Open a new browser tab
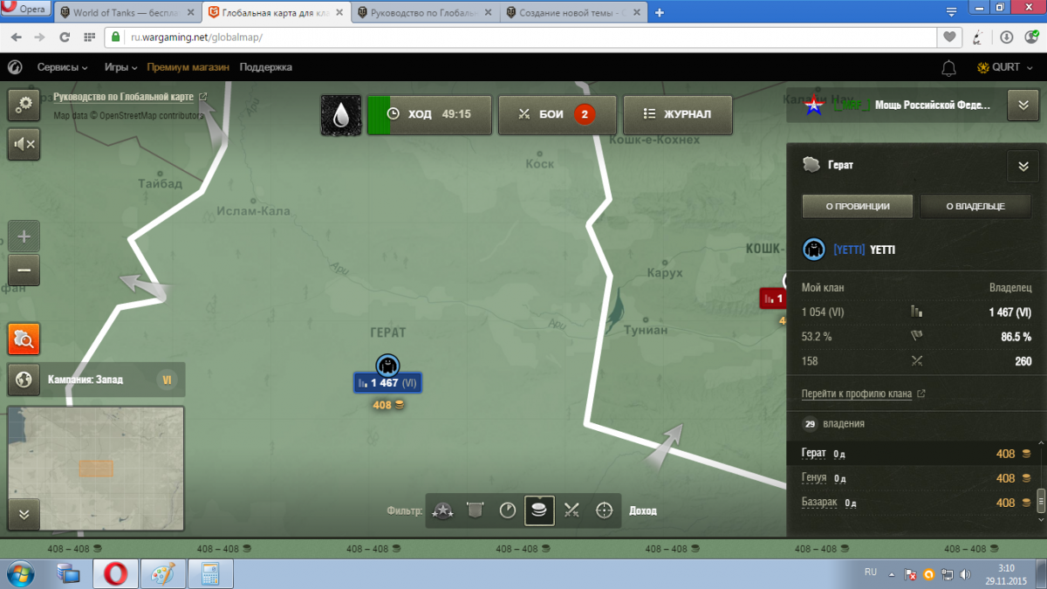1047x589 pixels. [x=660, y=13]
